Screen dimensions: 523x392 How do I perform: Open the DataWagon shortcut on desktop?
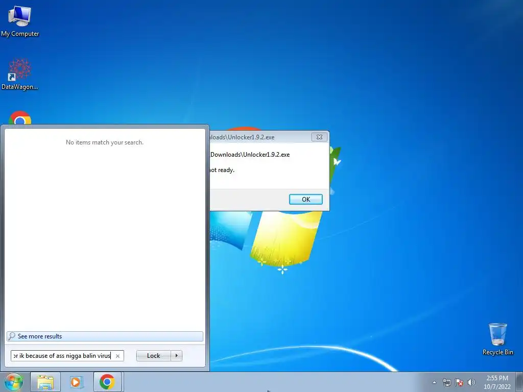(20, 74)
